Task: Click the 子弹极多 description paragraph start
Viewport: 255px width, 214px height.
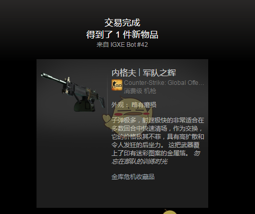Action: pos(124,120)
